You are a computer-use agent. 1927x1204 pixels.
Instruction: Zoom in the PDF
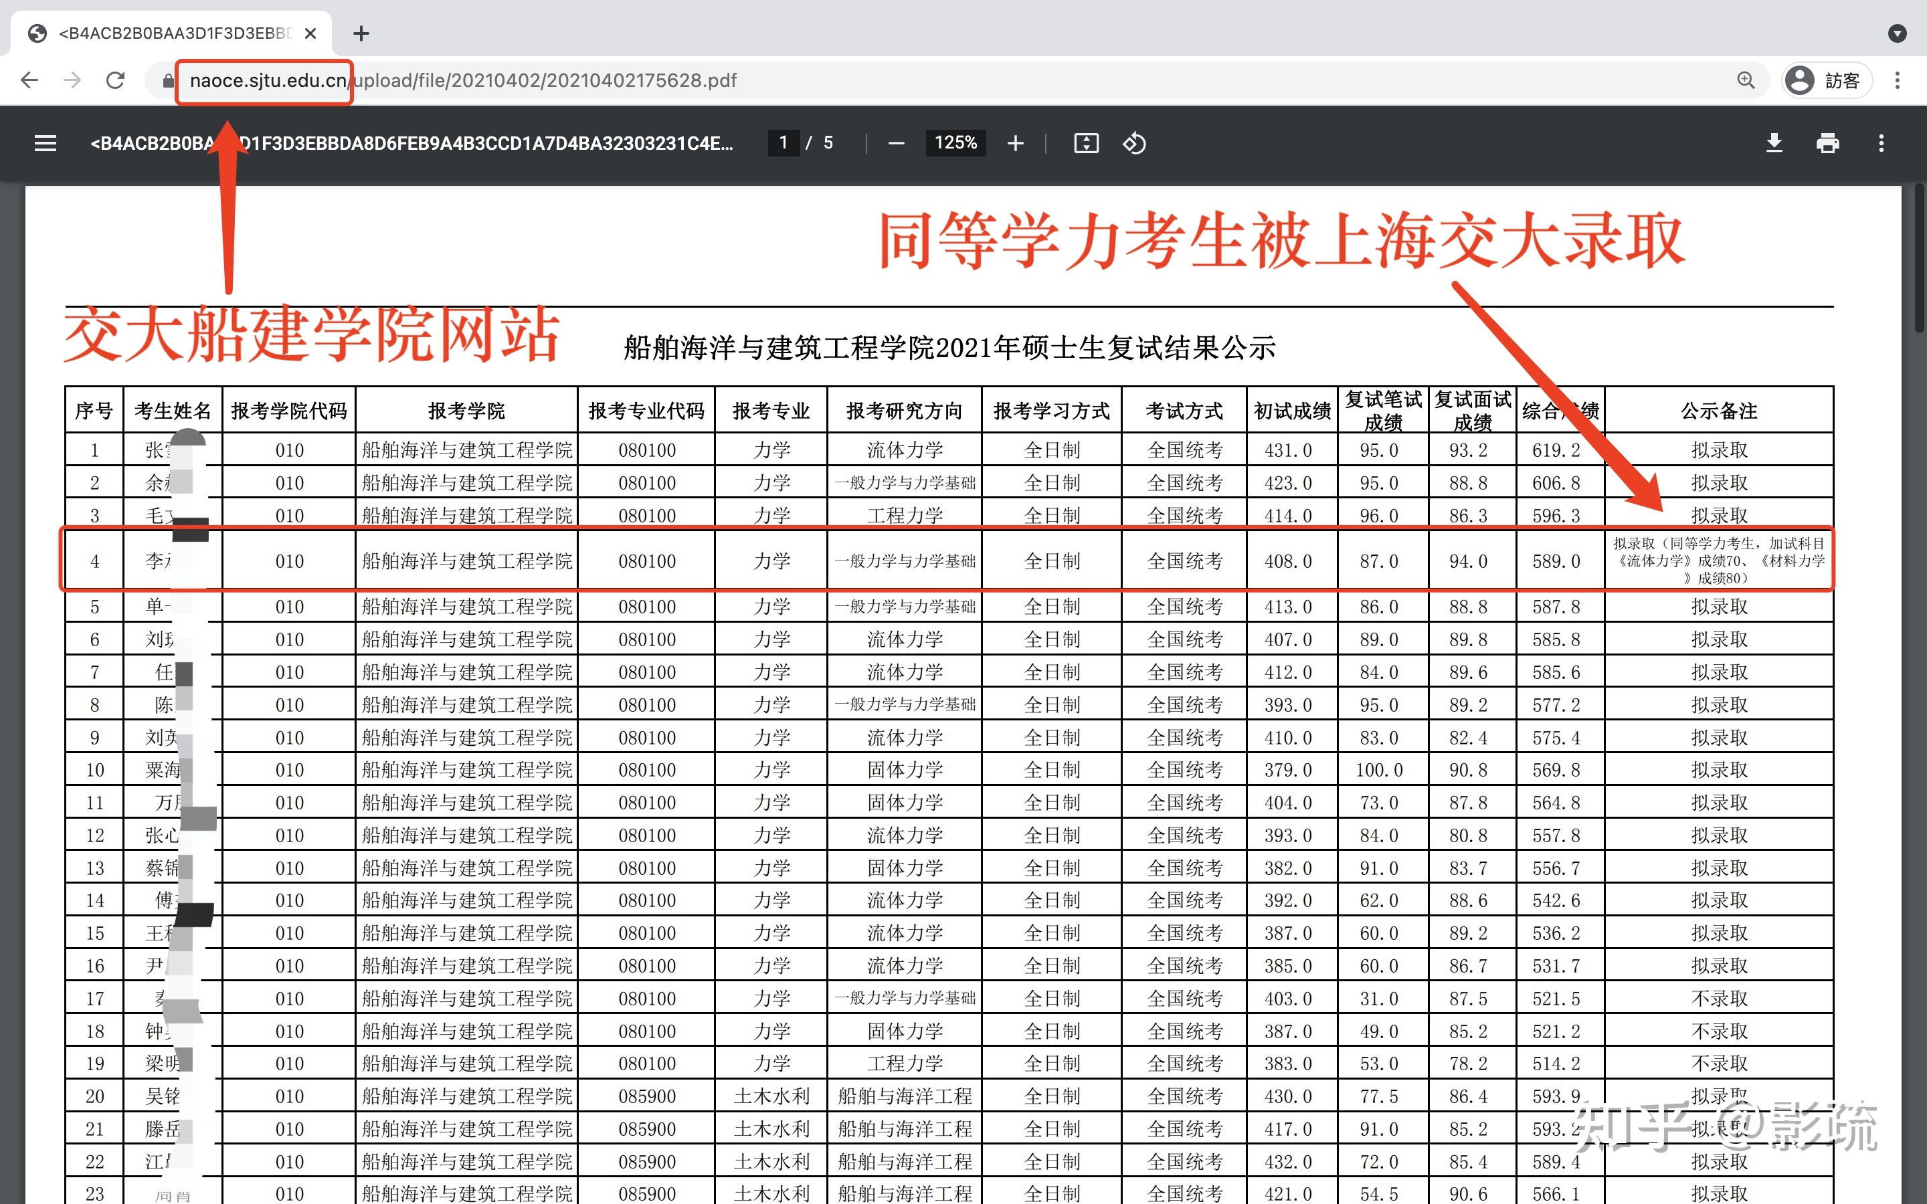[x=1015, y=143]
